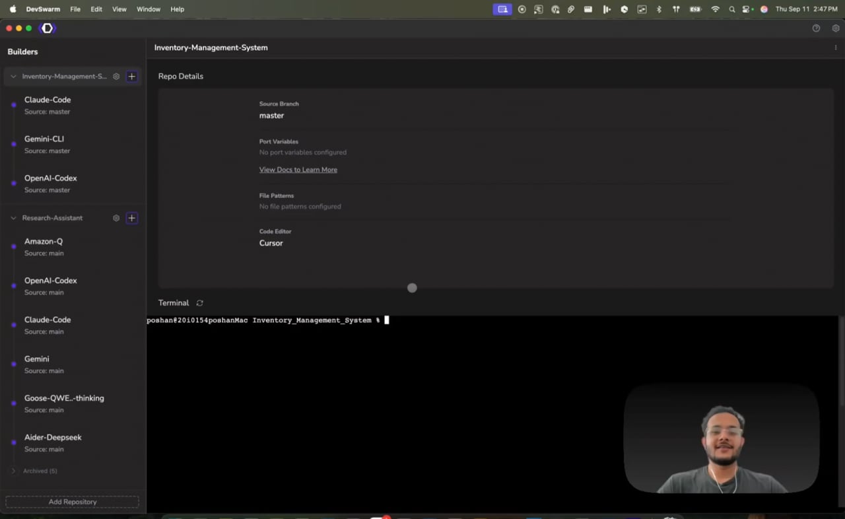Open settings gear for Inventory-Management-S... repository
845x519 pixels.
116,77
